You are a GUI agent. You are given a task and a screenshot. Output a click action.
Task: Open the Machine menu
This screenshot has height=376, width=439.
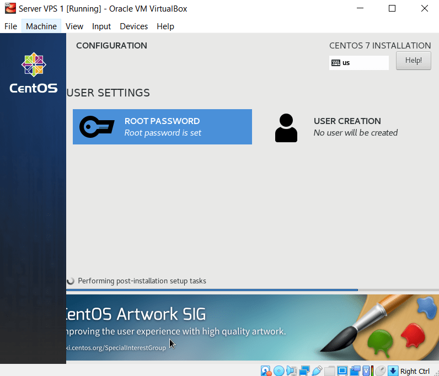pyautogui.click(x=41, y=26)
